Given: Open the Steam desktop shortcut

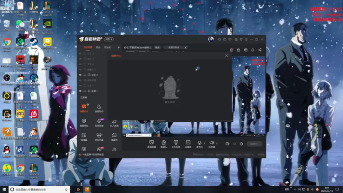Looking at the screenshot, I should tap(34, 43).
